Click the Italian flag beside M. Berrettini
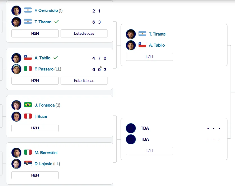Viewport: 235px width, 186px height. (x=28, y=152)
